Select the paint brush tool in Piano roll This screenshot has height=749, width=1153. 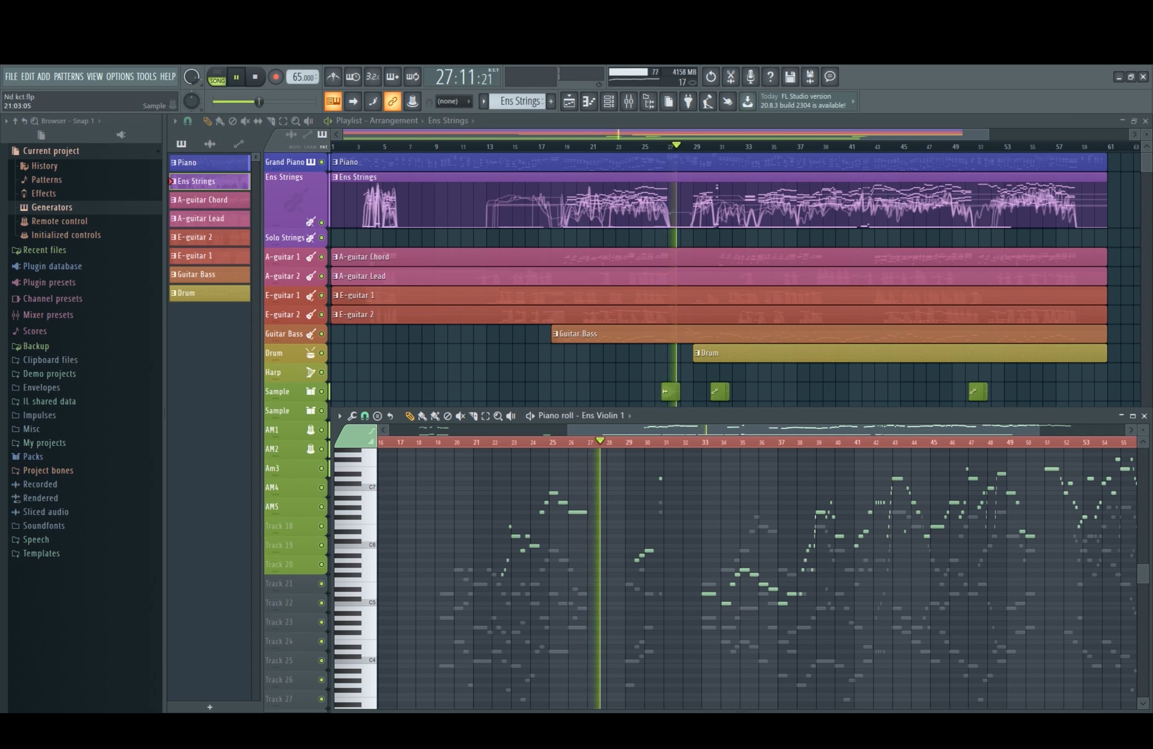[x=423, y=416]
